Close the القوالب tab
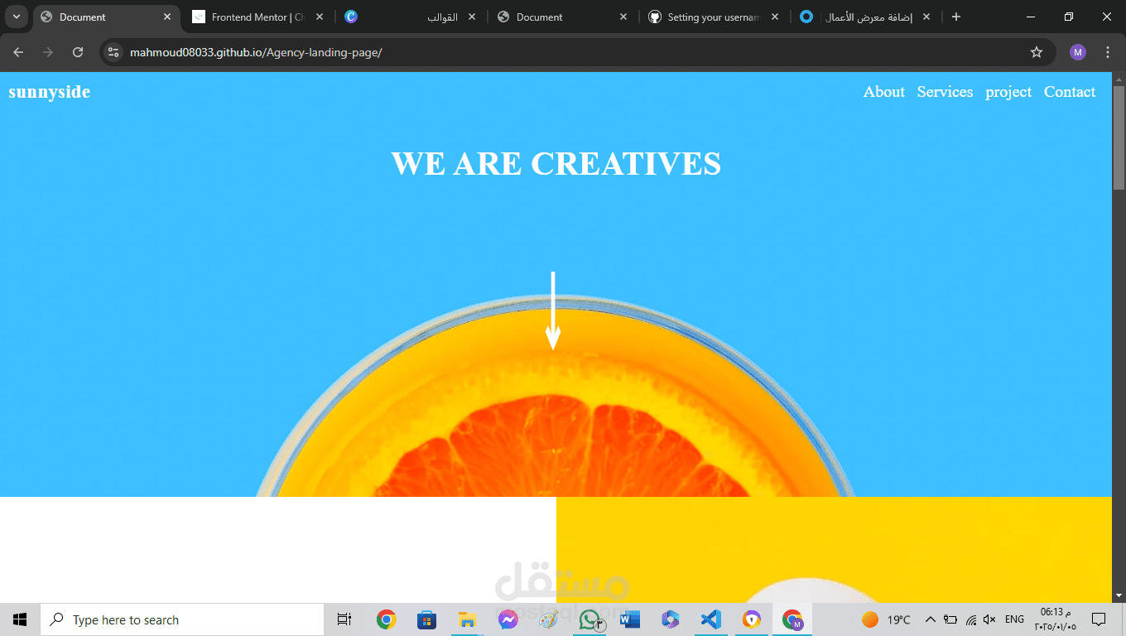 coord(472,17)
